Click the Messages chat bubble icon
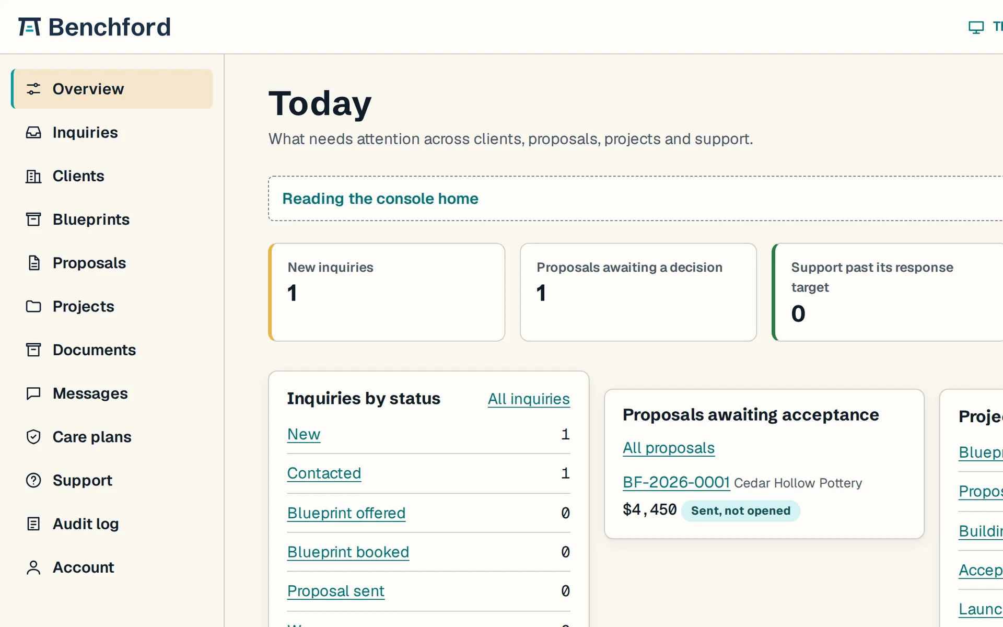This screenshot has height=627, width=1003. click(x=33, y=393)
